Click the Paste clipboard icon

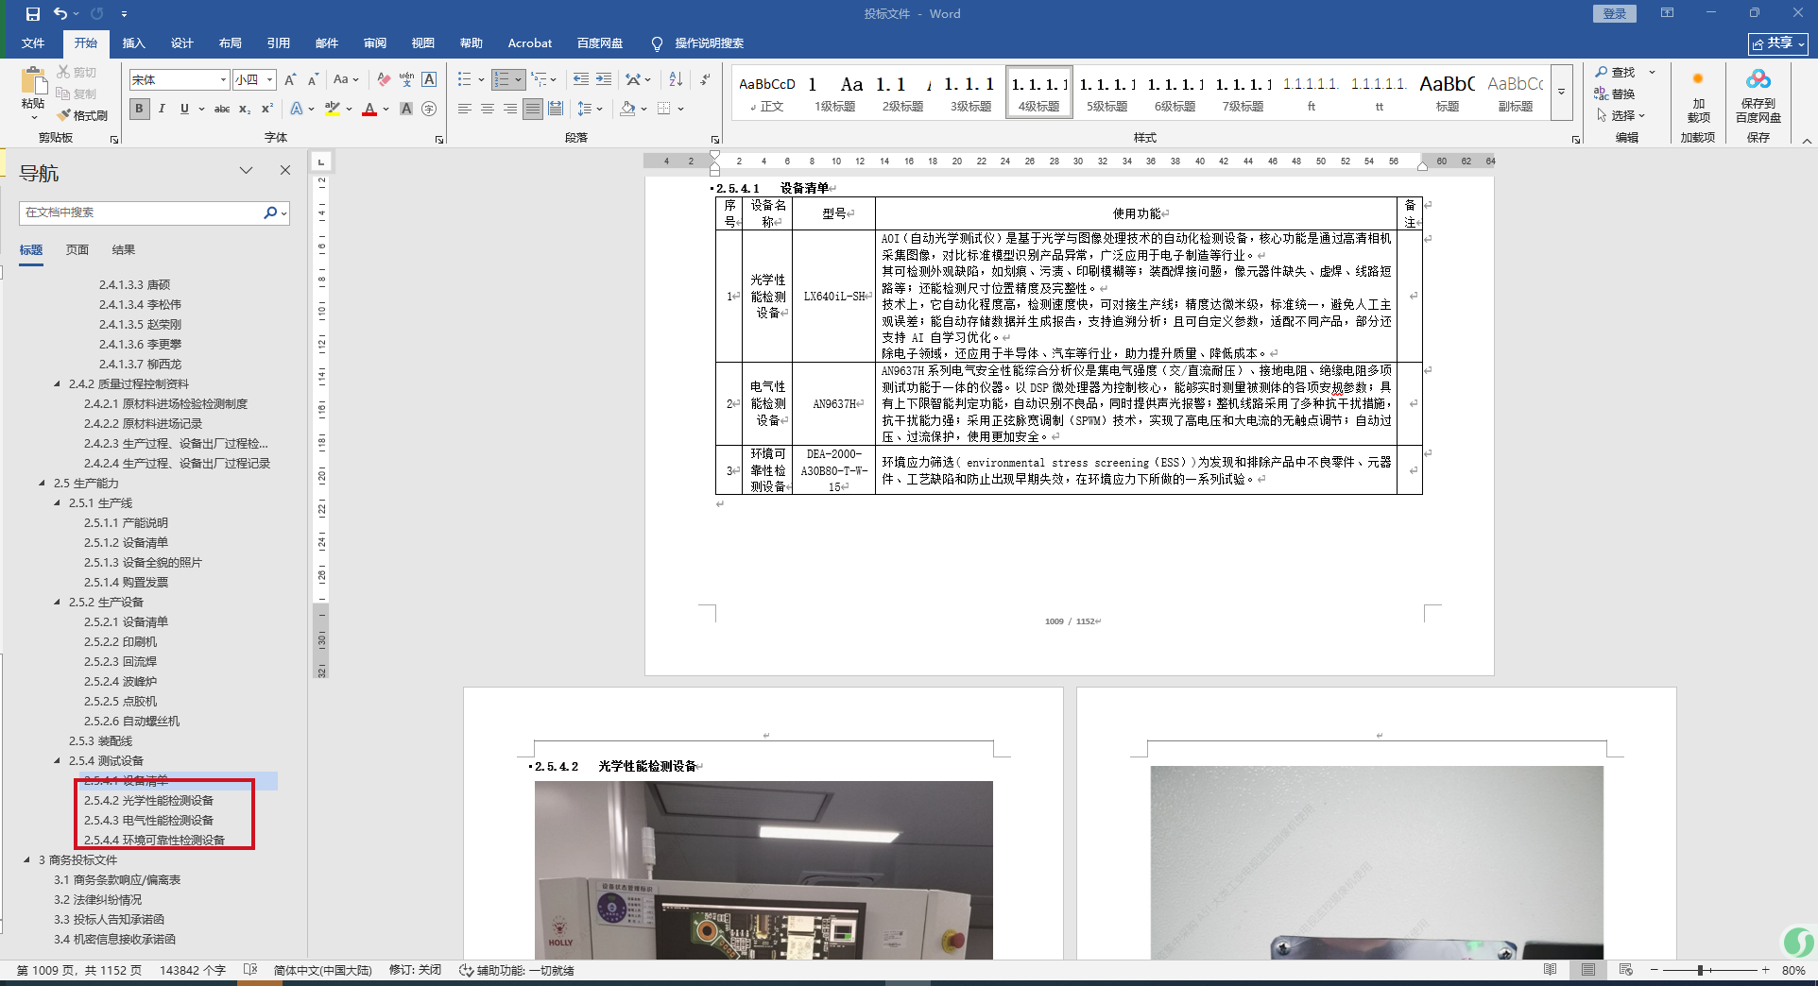point(33,83)
